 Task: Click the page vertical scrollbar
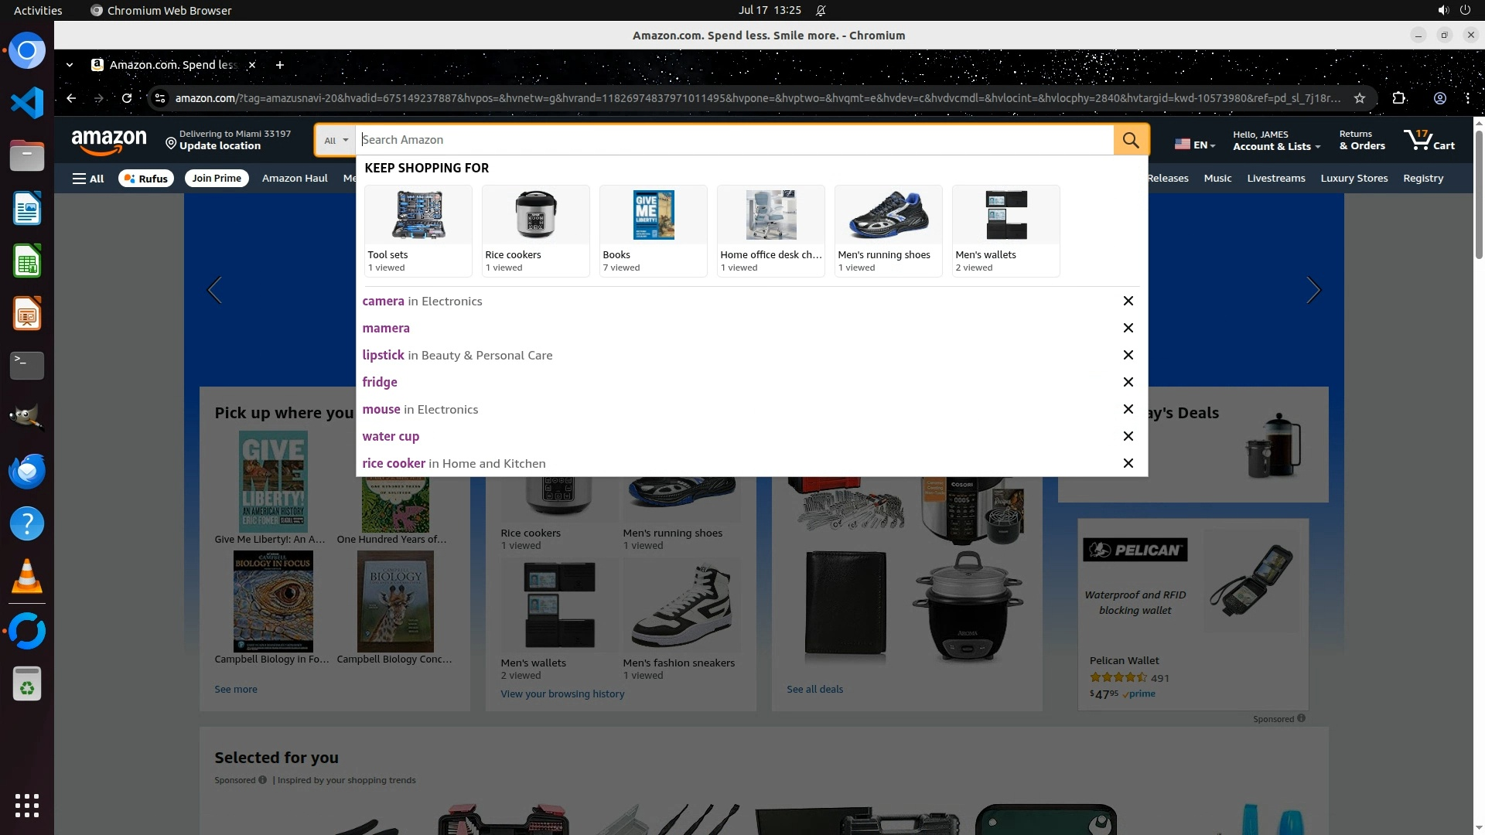(1478, 193)
